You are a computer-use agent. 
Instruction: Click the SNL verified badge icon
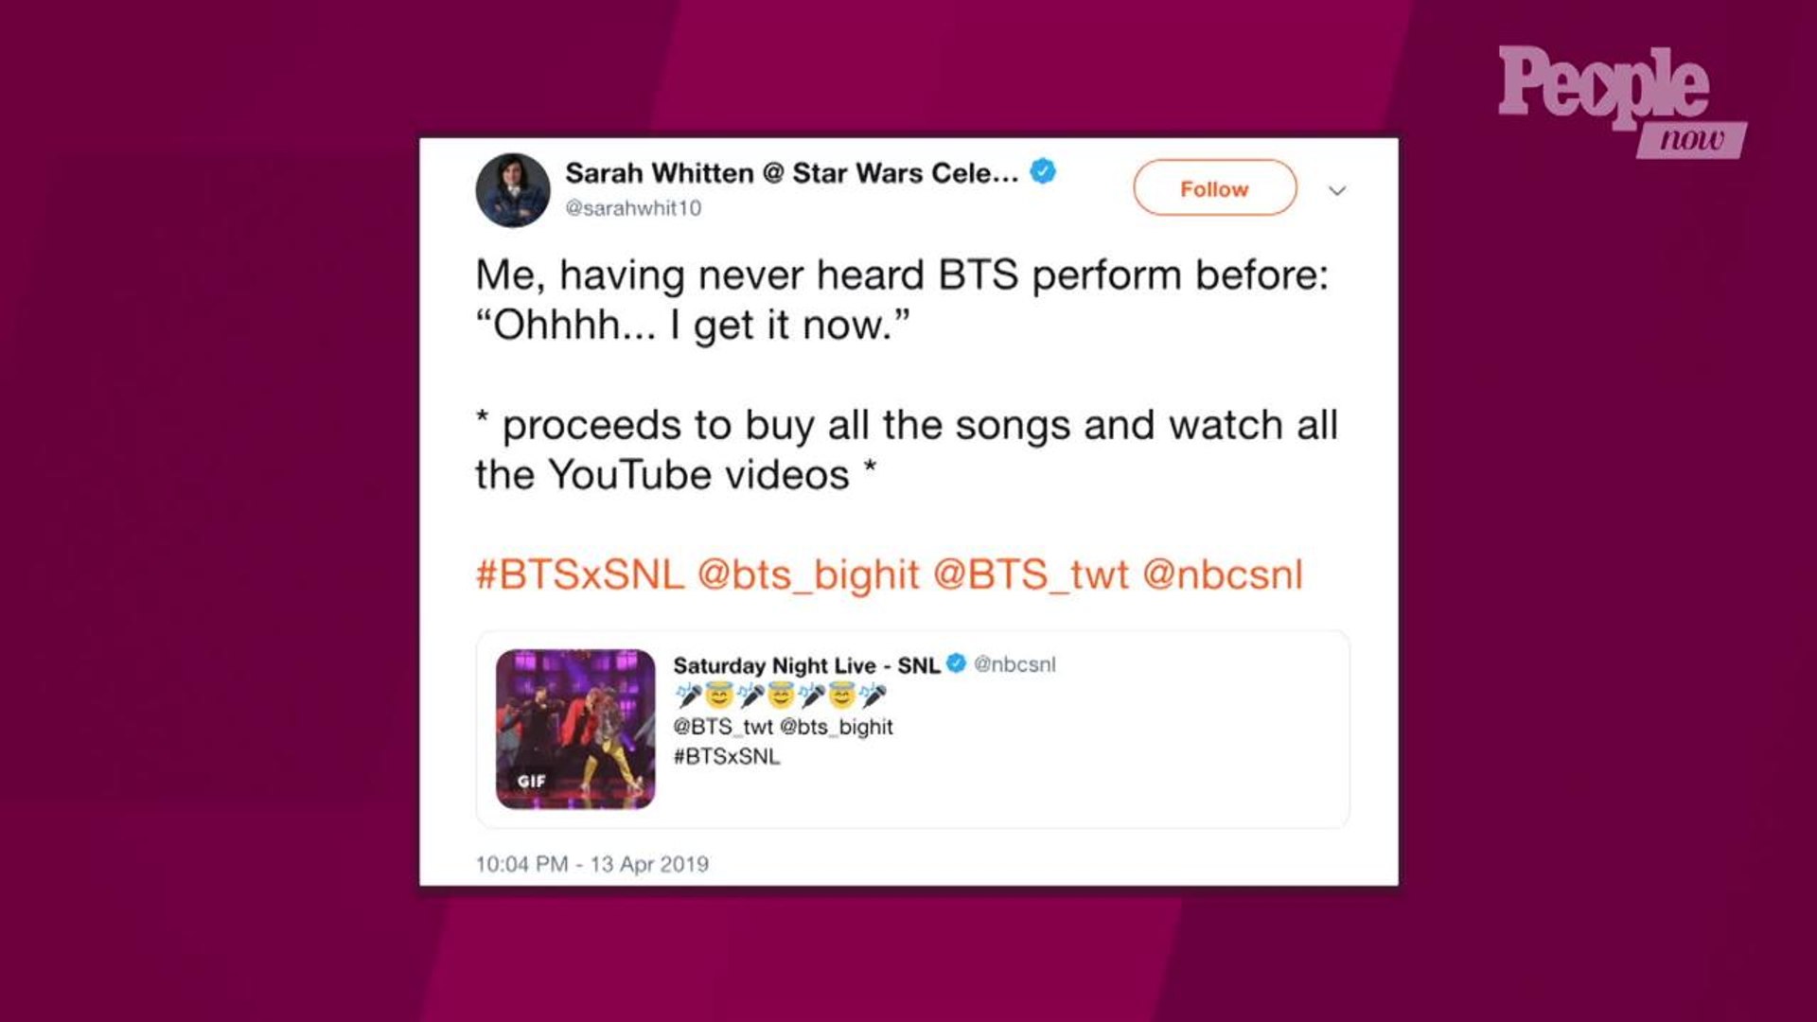[x=957, y=663]
